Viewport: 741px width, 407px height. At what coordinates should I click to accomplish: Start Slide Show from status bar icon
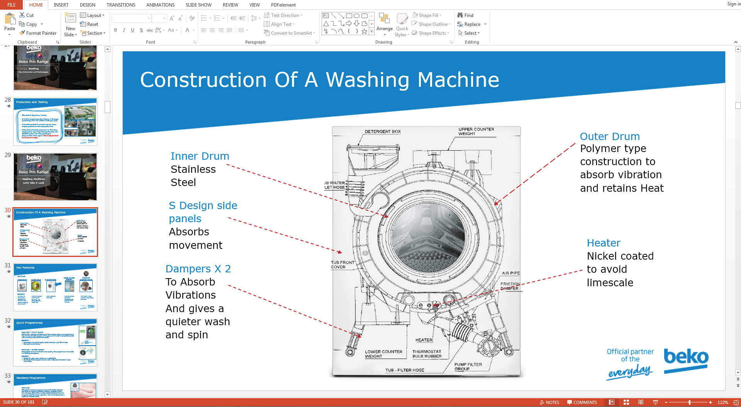[x=655, y=402]
